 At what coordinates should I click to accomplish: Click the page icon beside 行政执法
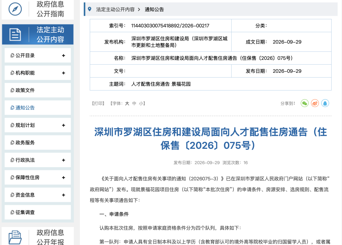[12, 160]
